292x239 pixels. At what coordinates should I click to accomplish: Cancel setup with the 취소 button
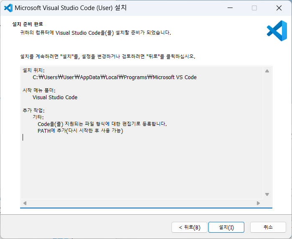click(268, 227)
